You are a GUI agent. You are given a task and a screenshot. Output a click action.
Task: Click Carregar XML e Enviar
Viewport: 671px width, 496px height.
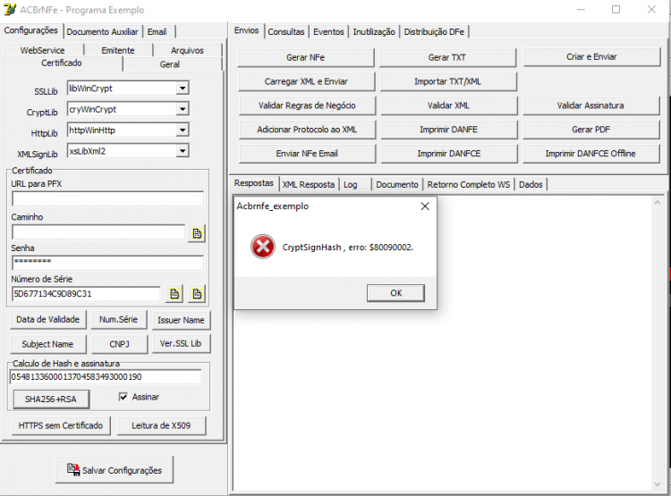tap(306, 81)
